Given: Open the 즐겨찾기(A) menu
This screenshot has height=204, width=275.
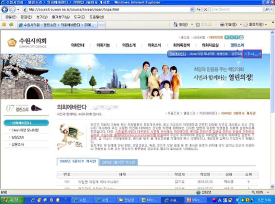Looking at the screenshot, I should point(60,17).
